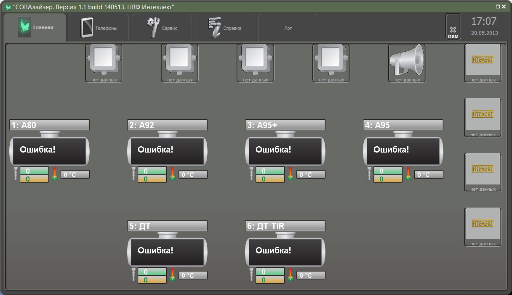Click the first fuel dispenser icon
Viewport: 512px width, 295px height.
(104, 63)
